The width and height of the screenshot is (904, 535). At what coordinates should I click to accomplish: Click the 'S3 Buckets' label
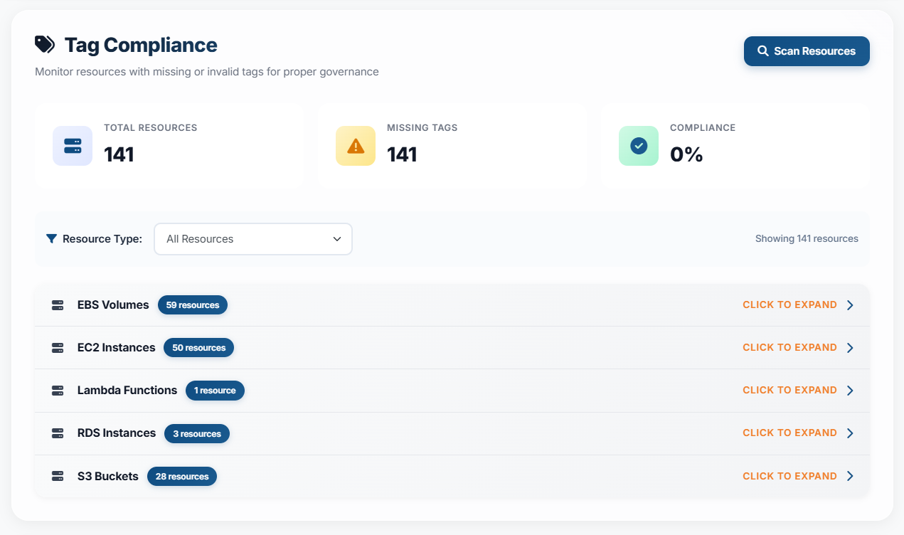(108, 477)
